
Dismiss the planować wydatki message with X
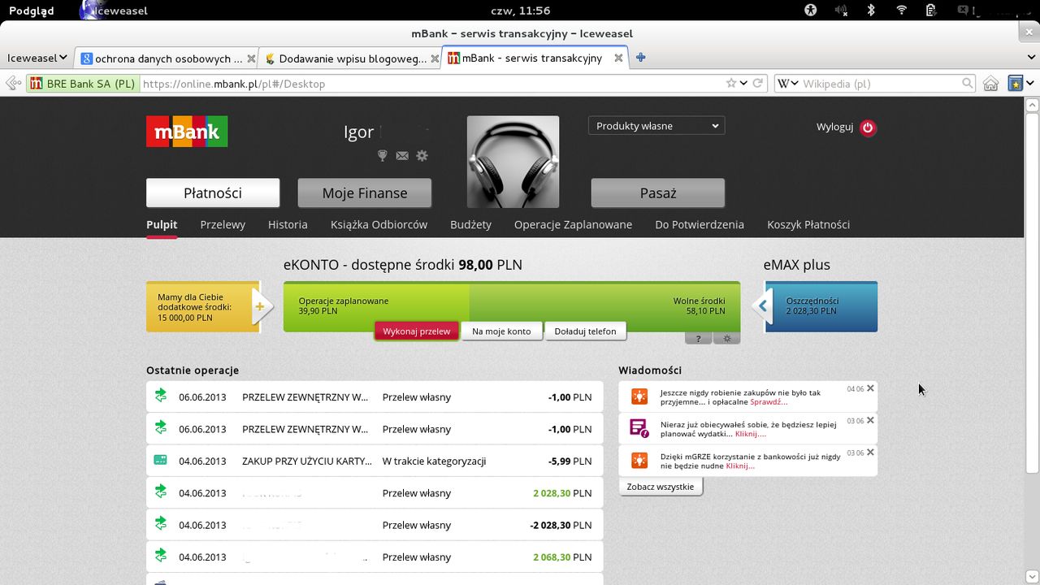[x=870, y=420]
